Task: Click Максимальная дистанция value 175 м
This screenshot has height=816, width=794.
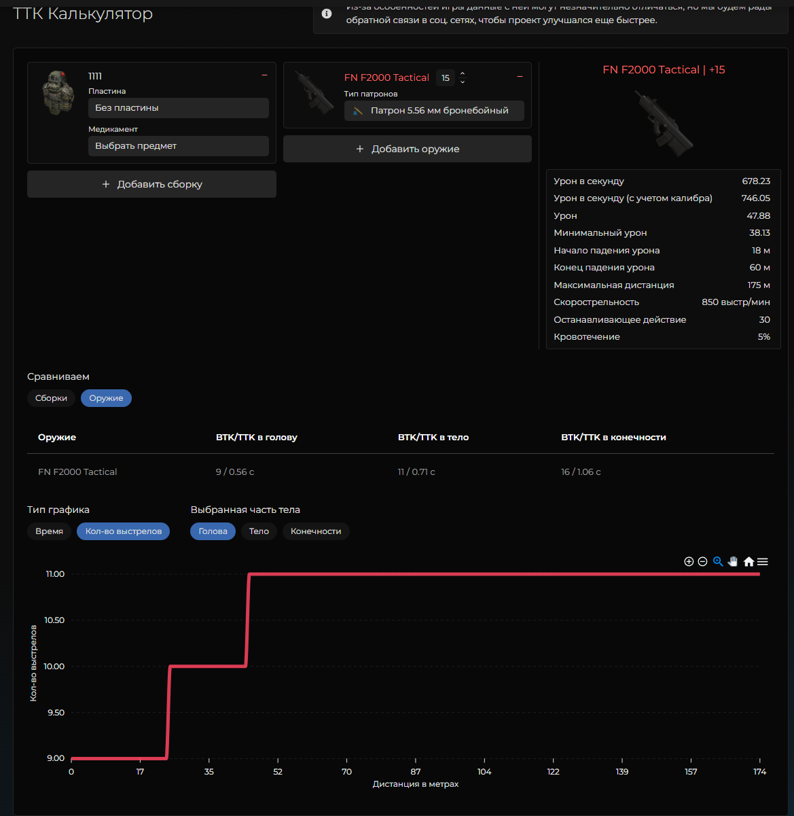Action: click(759, 285)
